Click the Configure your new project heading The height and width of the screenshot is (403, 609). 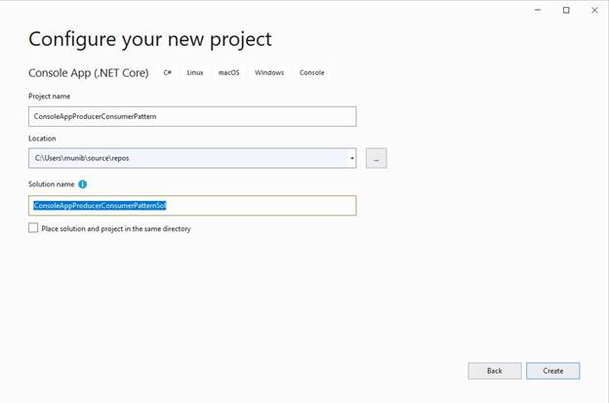tap(150, 40)
